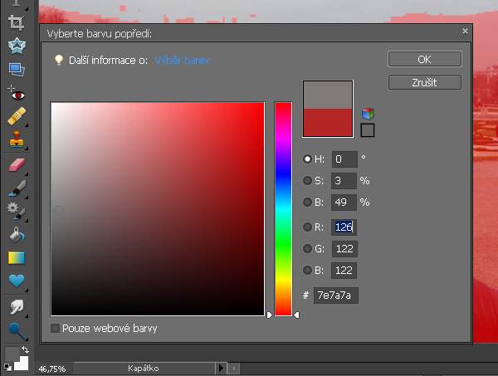Click the vertical rainbow hue slider
This screenshot has width=498, height=376.
[283, 208]
